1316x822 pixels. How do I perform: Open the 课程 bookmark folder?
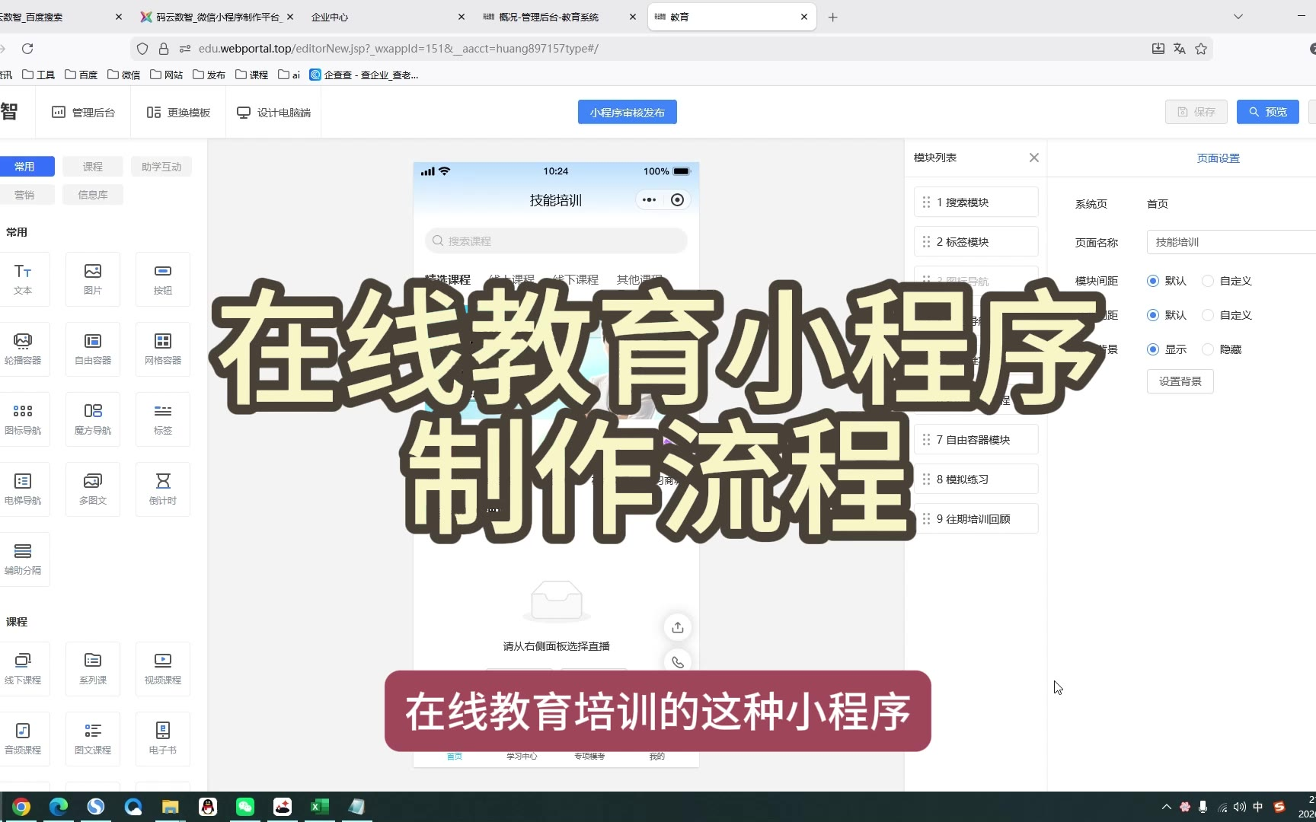point(252,75)
